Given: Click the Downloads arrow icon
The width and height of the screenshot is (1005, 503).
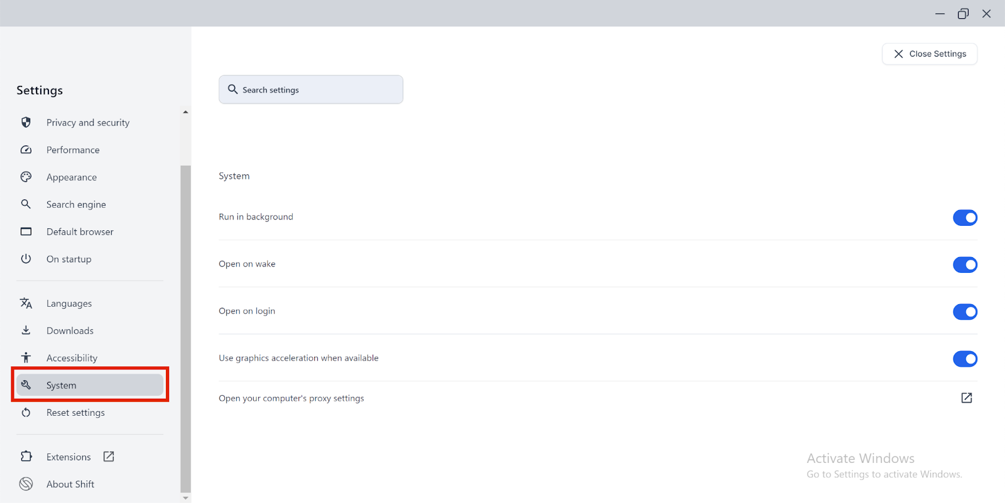Looking at the screenshot, I should point(26,331).
